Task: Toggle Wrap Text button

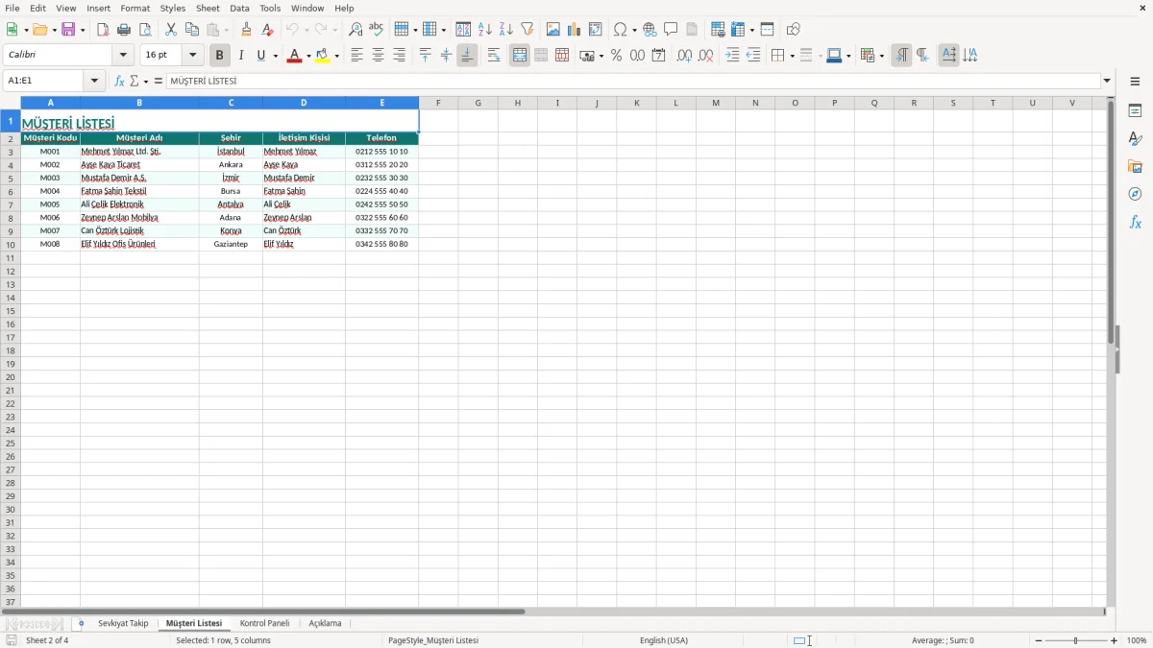Action: [494, 56]
